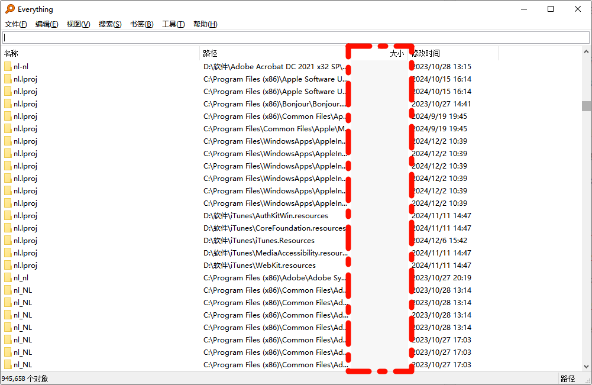Focus the Everything search box
Screen dimensions: 592x385
click(296, 37)
